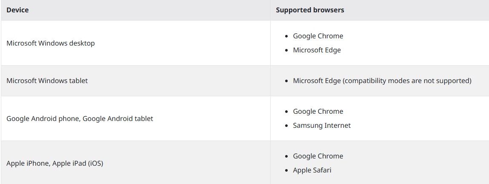Click the bullet beside Apple Safari
The width and height of the screenshot is (489, 184).
pos(287,170)
